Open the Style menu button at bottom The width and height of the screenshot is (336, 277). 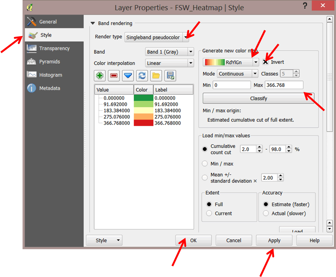click(104, 241)
